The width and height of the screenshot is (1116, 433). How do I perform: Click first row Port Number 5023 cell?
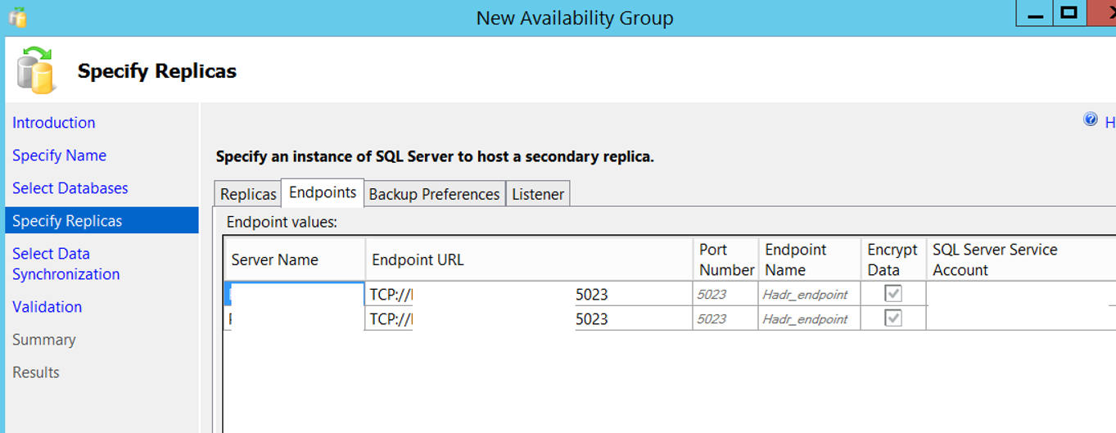725,295
